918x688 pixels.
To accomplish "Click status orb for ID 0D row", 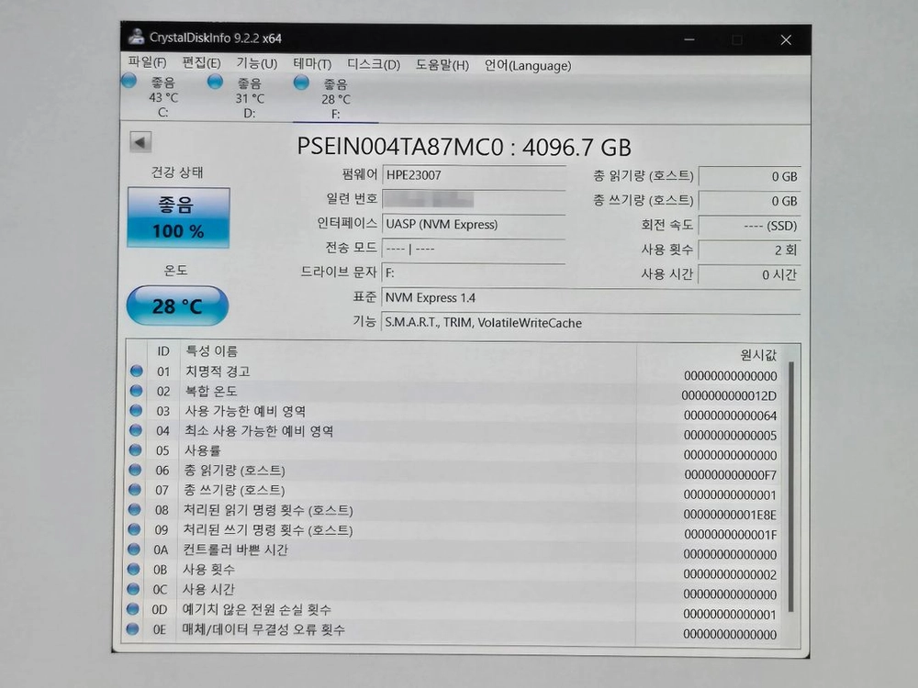I will click(x=133, y=608).
